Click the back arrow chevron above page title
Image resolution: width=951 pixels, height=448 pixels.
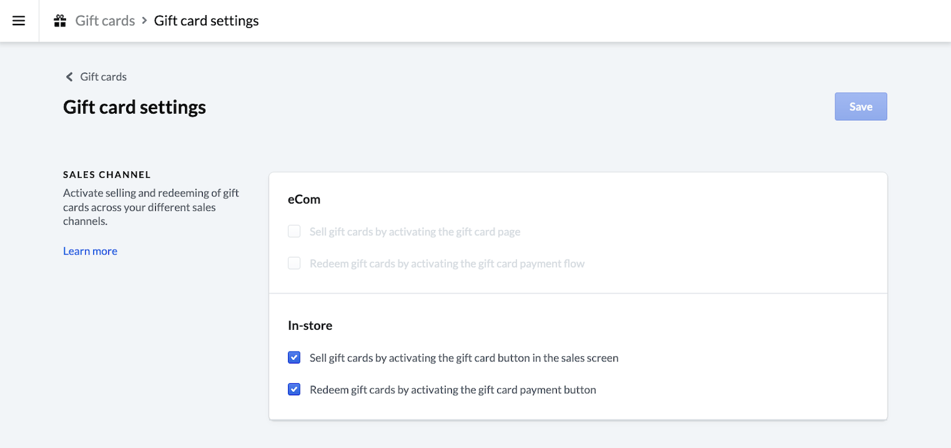tap(69, 77)
